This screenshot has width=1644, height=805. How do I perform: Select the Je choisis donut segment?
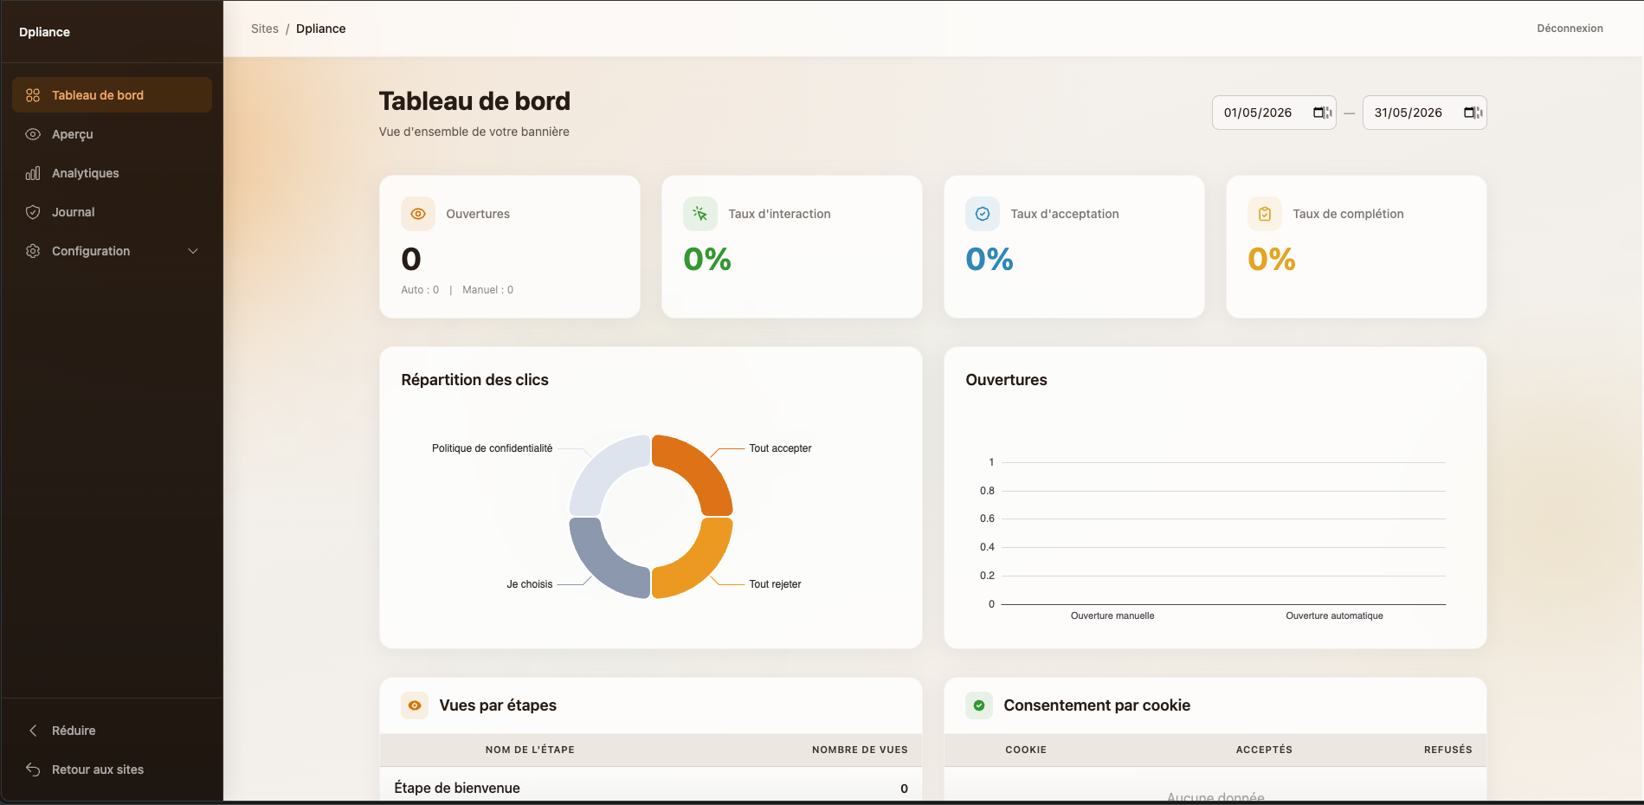(x=602, y=565)
